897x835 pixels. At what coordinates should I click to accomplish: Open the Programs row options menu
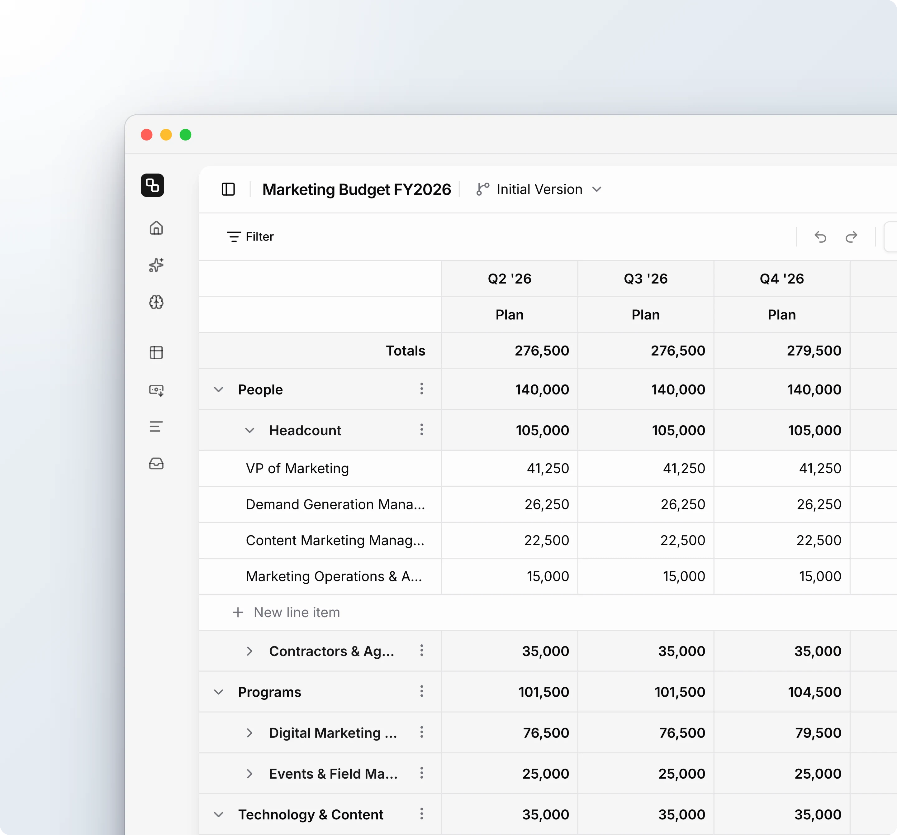[421, 691]
